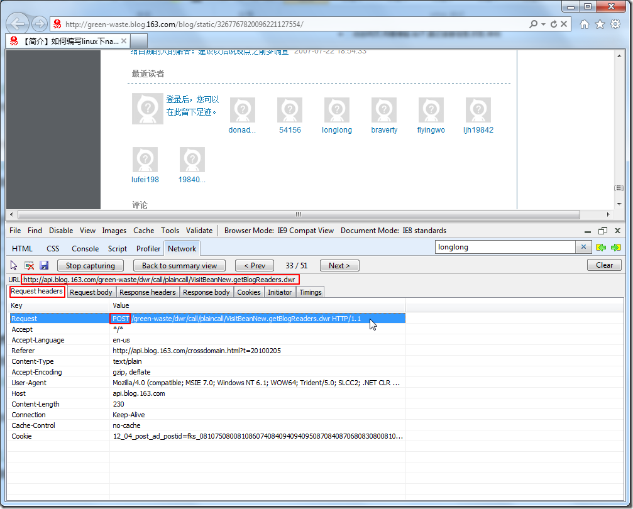Screen dimensions: 633x509
Task: Open reader profile 54156
Action: tap(290, 130)
